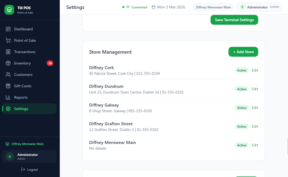Select the Point of Sale cart icon

click(x=8, y=40)
